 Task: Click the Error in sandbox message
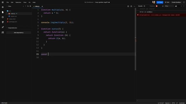pos(146,12)
